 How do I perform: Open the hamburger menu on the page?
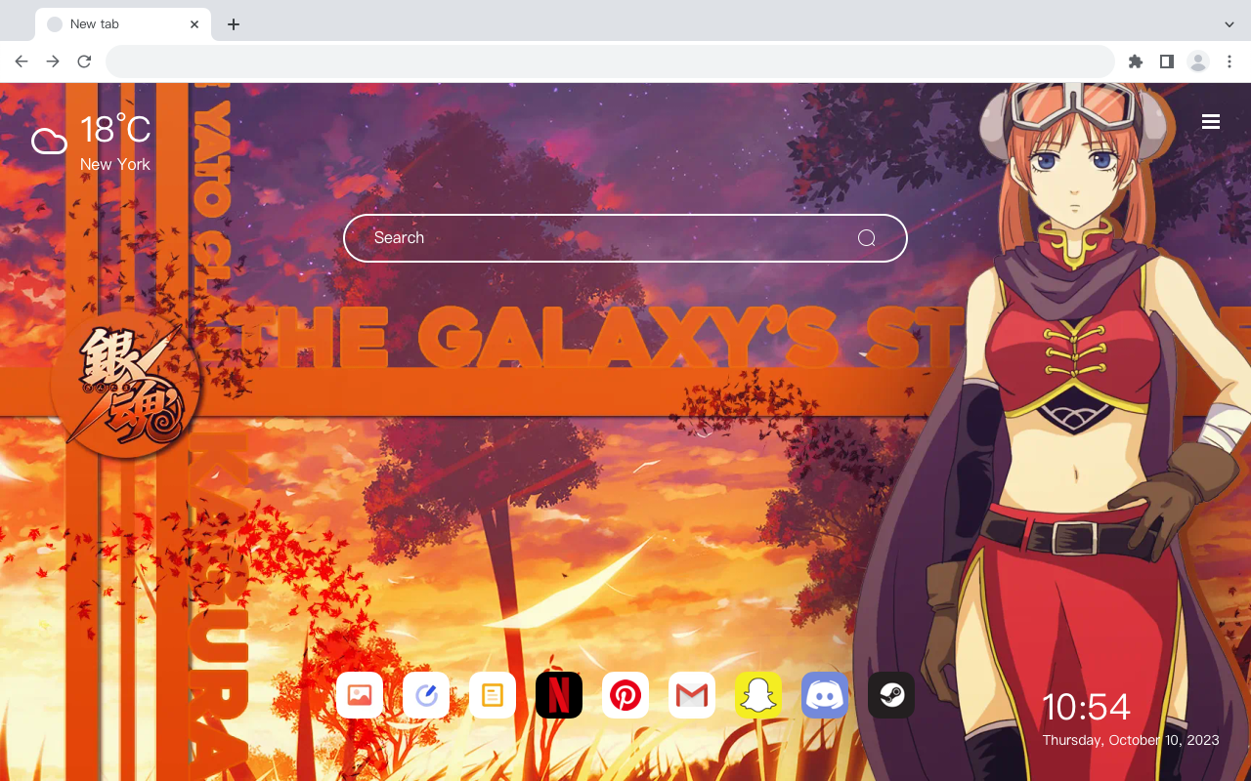[x=1211, y=122]
